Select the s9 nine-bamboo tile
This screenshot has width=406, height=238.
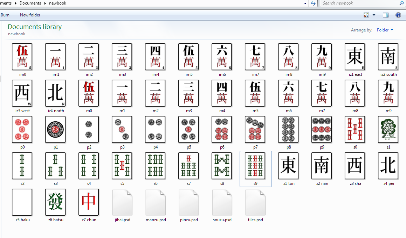click(255, 166)
